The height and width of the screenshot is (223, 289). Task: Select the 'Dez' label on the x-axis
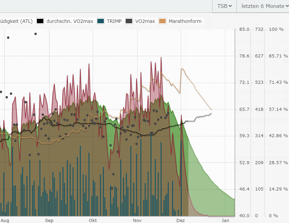coord(180,221)
